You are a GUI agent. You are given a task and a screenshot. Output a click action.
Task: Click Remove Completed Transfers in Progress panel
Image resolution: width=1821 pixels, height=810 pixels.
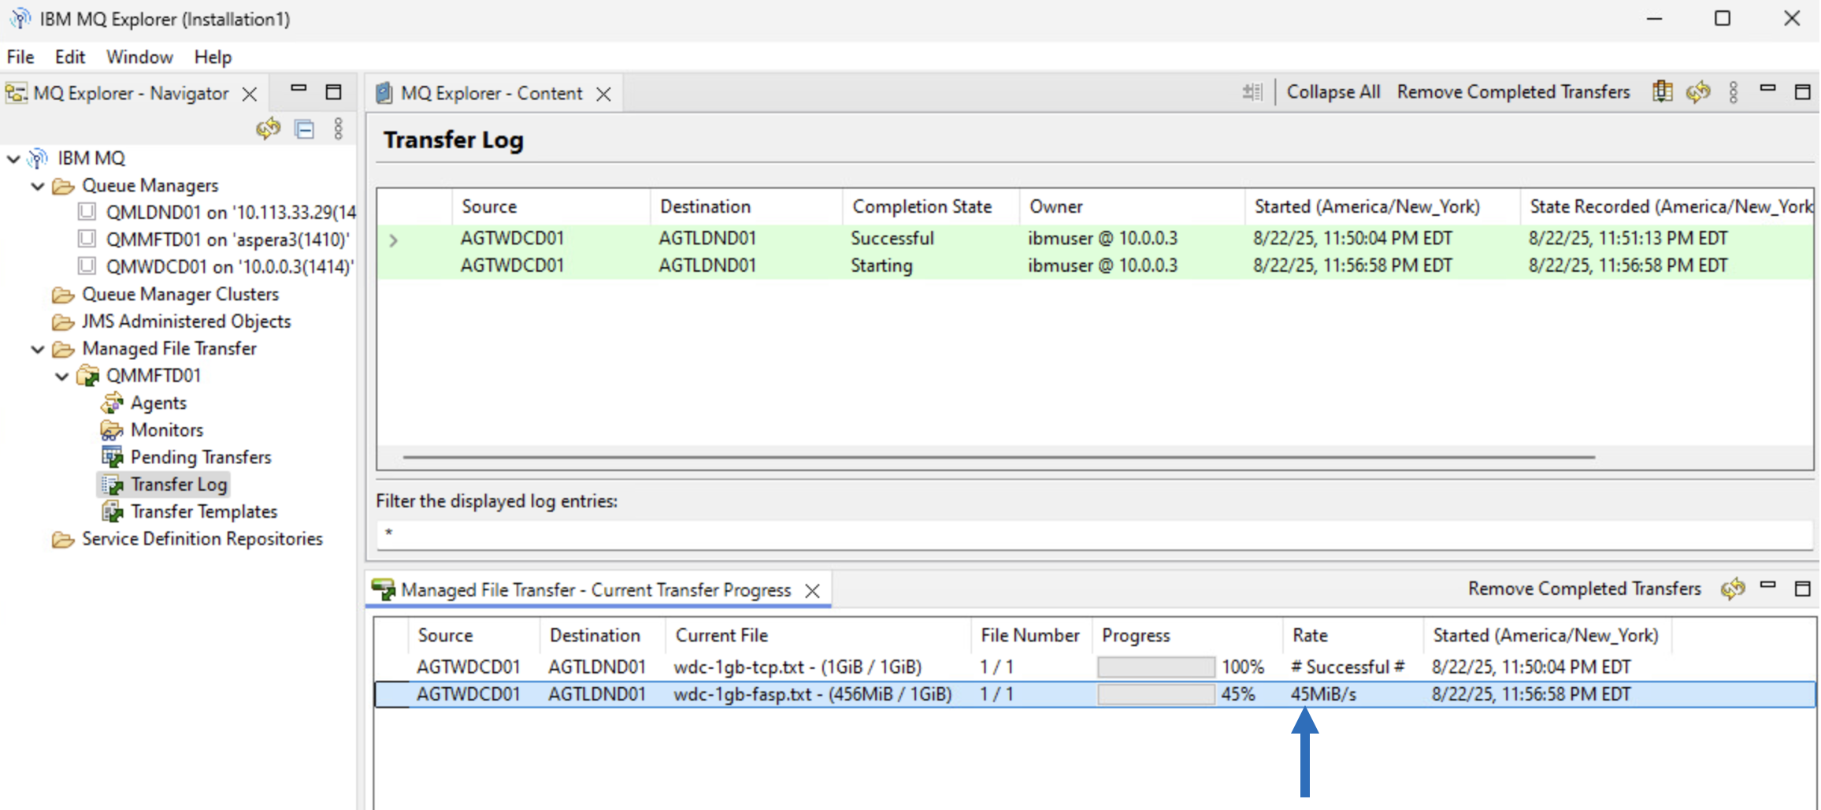pos(1585,589)
